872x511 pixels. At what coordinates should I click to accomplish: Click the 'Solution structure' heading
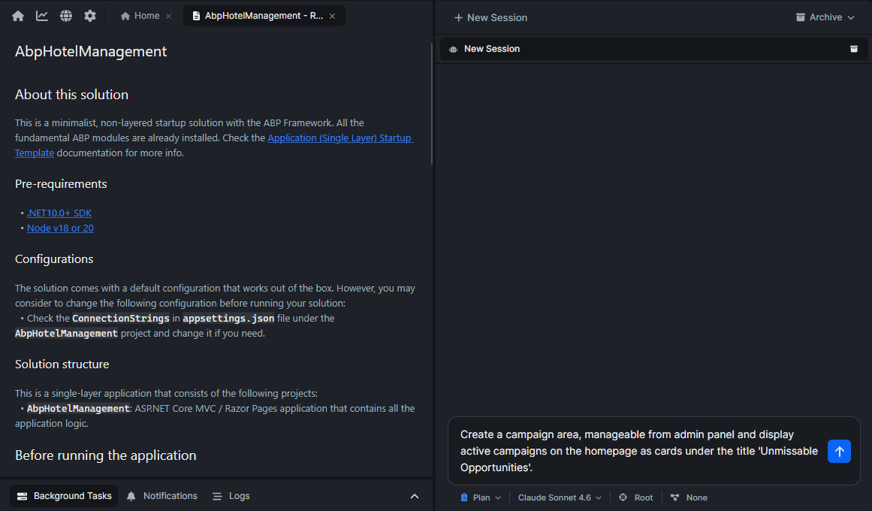(x=62, y=364)
